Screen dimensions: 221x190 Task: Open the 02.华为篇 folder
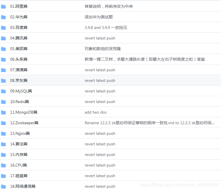pyautogui.click(x=19, y=17)
